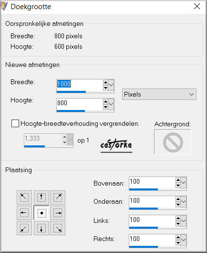Image resolution: width=207 pixels, height=253 pixels.
Task: Increase the Rechts value with up spinner
Action: pos(178,237)
